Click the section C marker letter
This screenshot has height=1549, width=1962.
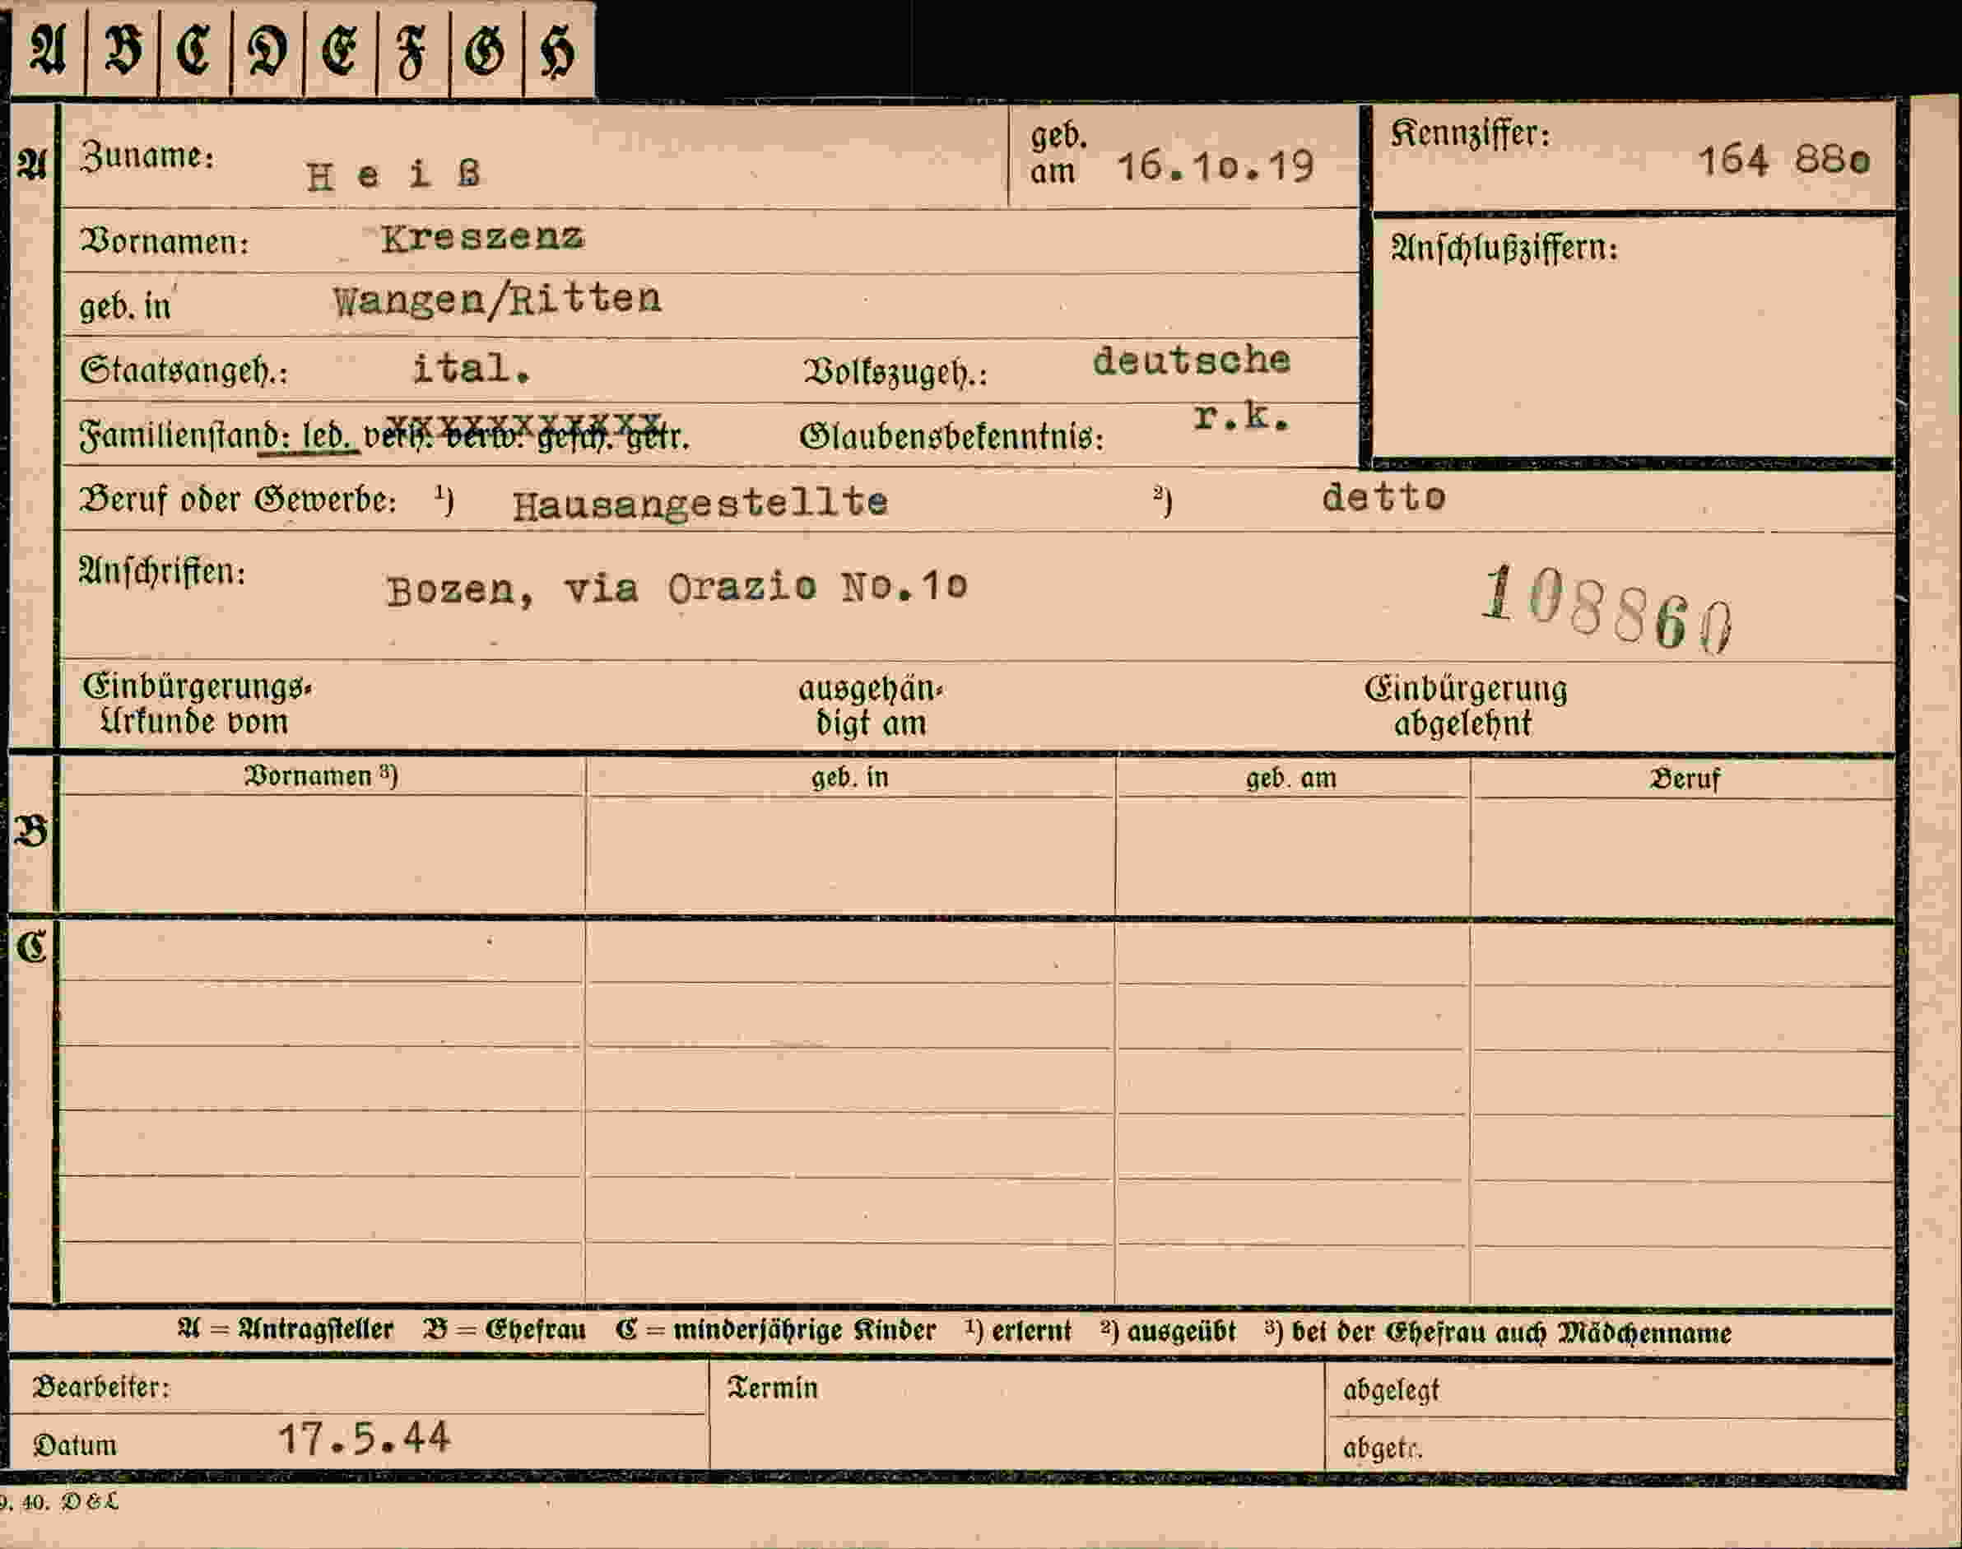[x=30, y=947]
